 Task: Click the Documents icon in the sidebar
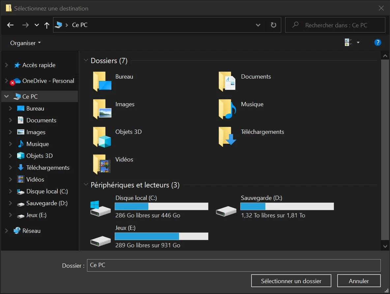click(x=21, y=120)
